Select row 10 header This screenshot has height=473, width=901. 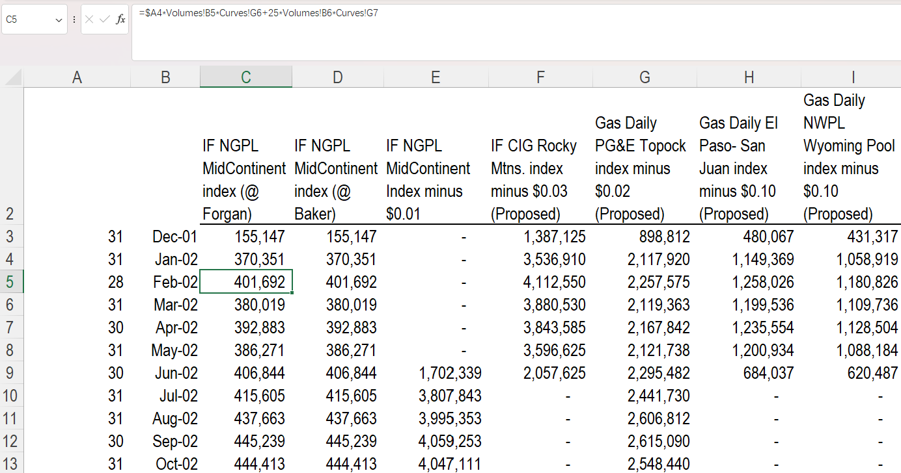[12, 396]
